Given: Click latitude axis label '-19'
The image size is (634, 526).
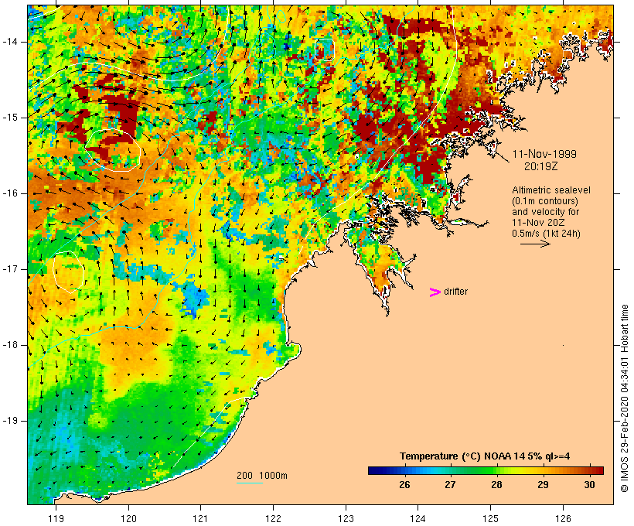Looking at the screenshot, I should click(x=10, y=421).
